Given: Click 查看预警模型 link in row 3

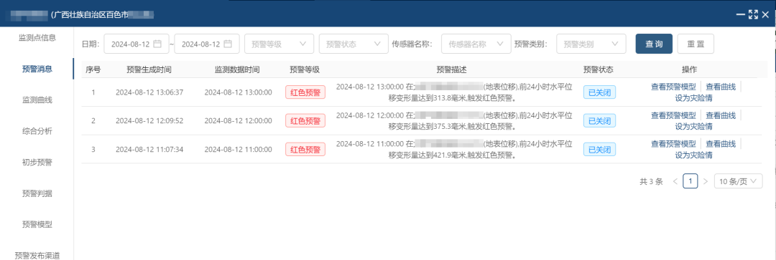Looking at the screenshot, I should [x=673, y=144].
